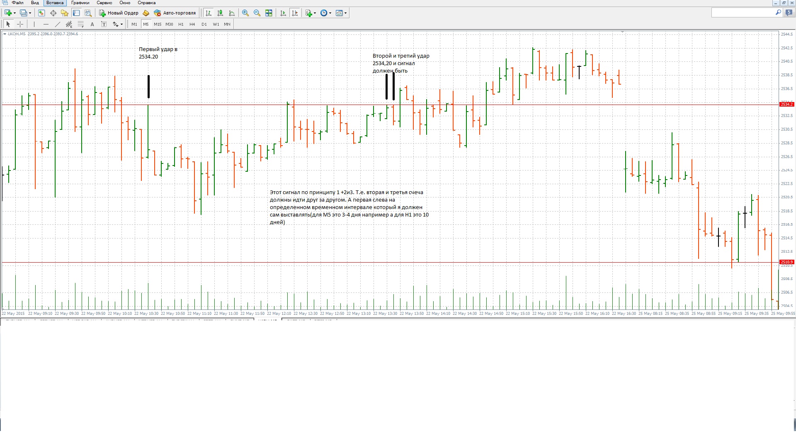Click the chart shift triangle marker on top

(x=622, y=32)
